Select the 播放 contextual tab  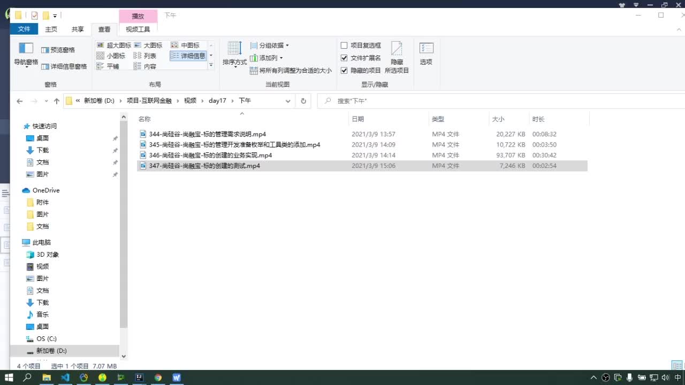138,16
